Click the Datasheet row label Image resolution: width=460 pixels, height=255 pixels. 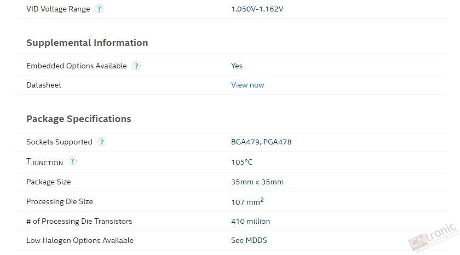tap(44, 85)
